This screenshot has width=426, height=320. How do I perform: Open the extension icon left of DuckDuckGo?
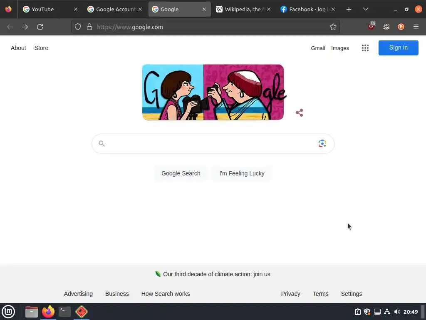(386, 27)
